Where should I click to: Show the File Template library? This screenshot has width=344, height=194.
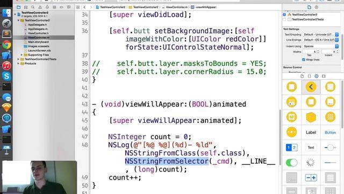(x=302, y=76)
